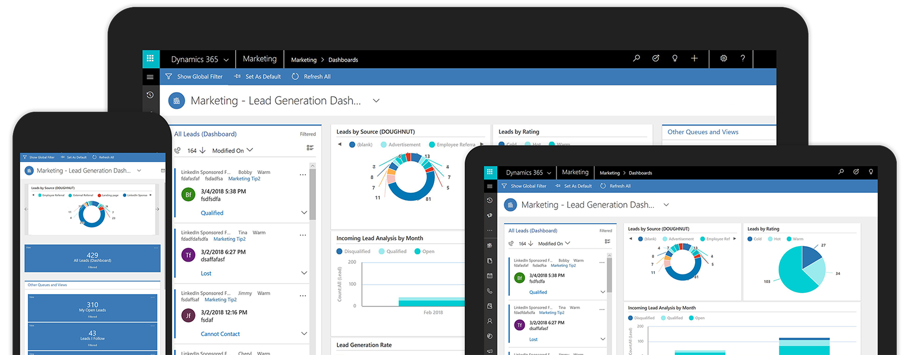Viewport: 909px width, 355px height.
Task: Expand the Lost lead card on large tablet
Action: pyautogui.click(x=304, y=273)
